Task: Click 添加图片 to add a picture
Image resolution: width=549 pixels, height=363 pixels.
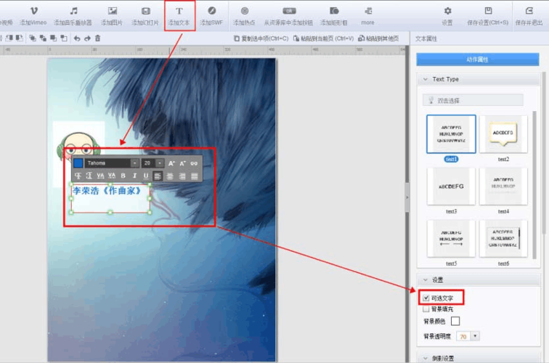Action: tap(113, 15)
